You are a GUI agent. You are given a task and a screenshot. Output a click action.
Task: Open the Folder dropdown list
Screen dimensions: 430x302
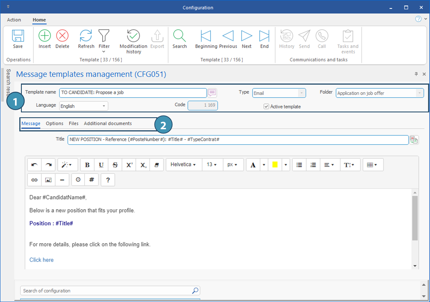(x=419, y=93)
